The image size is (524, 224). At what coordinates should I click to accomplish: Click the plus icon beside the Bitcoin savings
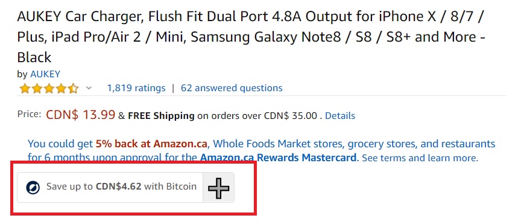click(218, 188)
